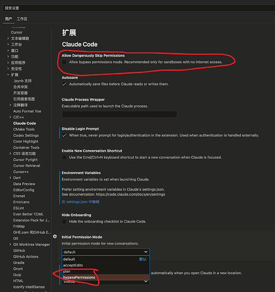Open the Initial Permission Mode dropdown

[105, 252]
